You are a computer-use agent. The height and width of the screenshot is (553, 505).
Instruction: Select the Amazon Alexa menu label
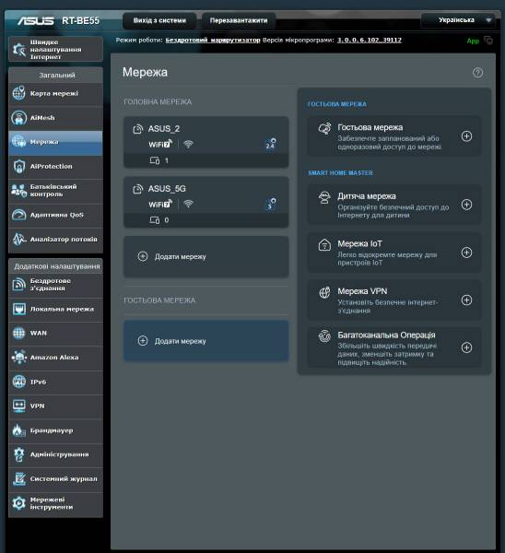54,358
